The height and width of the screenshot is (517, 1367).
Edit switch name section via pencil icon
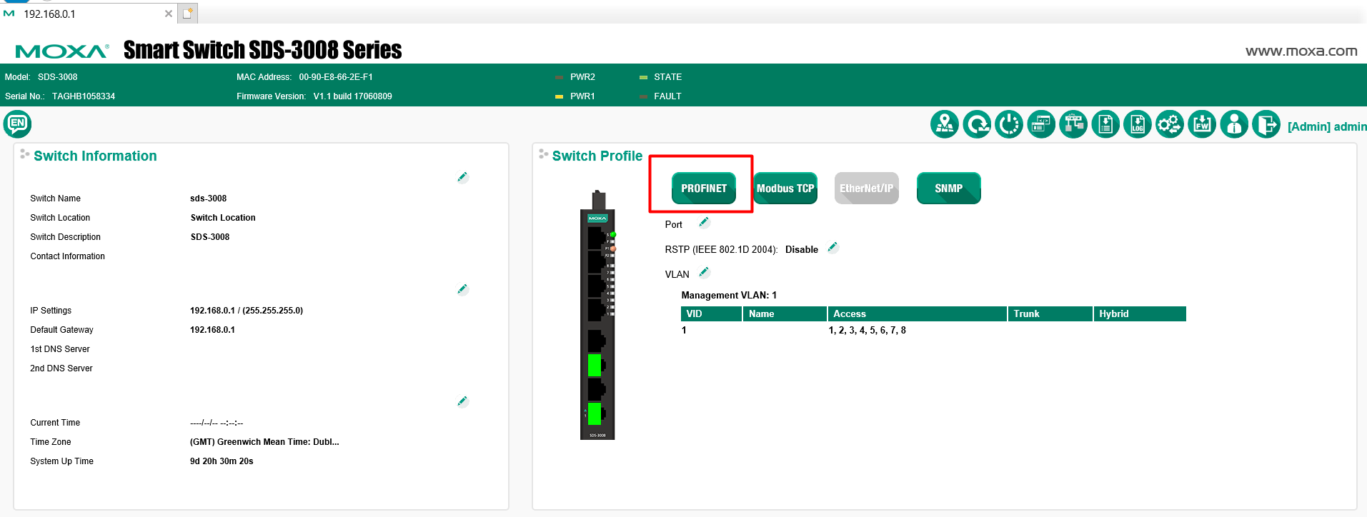[x=462, y=177]
